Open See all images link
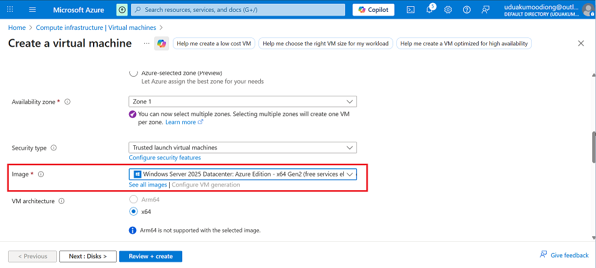596x268 pixels. pyautogui.click(x=147, y=185)
